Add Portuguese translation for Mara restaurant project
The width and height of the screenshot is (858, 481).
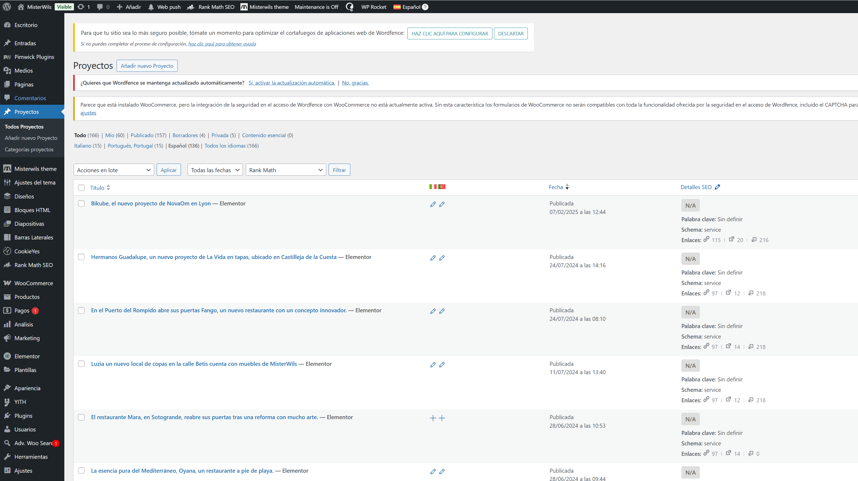point(442,418)
